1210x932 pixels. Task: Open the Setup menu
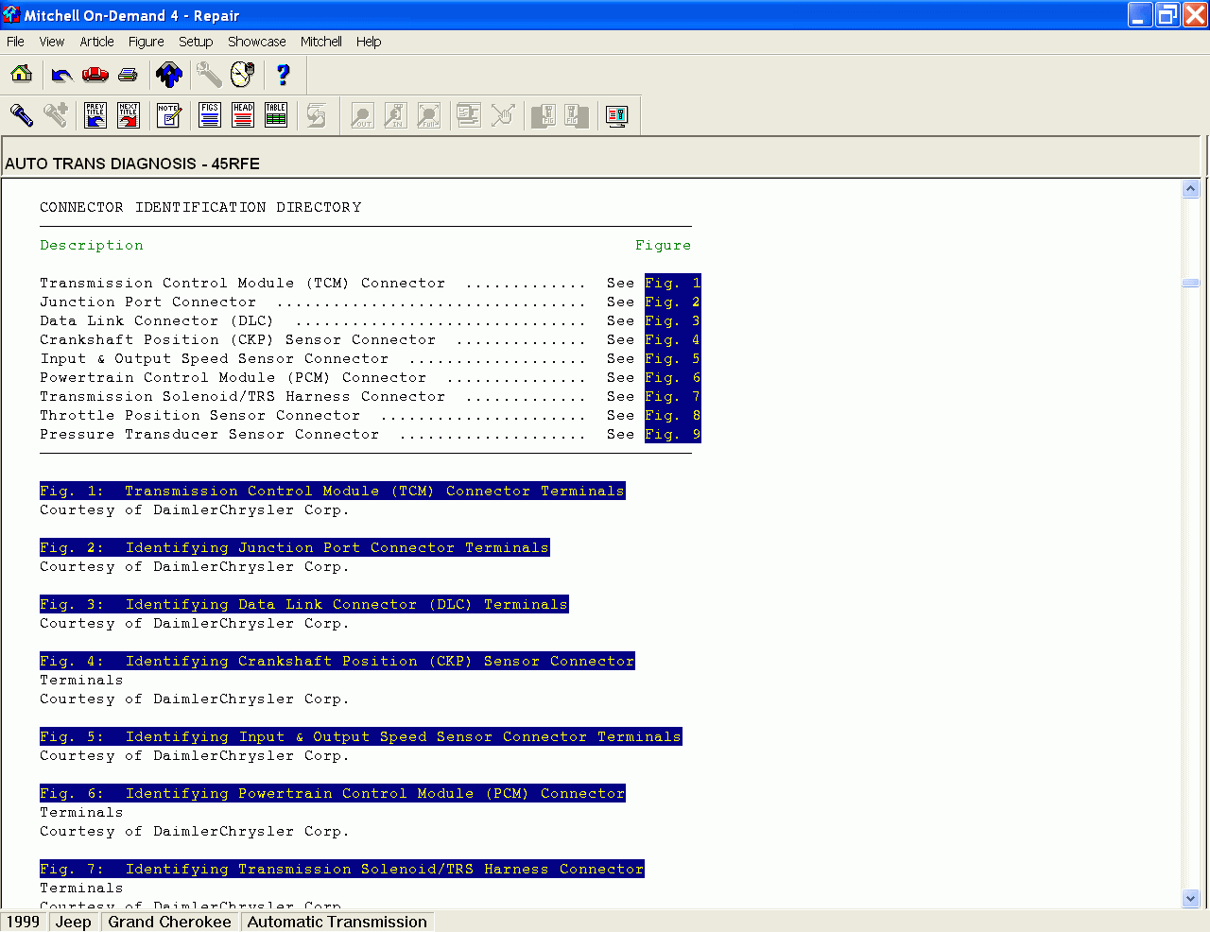click(x=196, y=42)
